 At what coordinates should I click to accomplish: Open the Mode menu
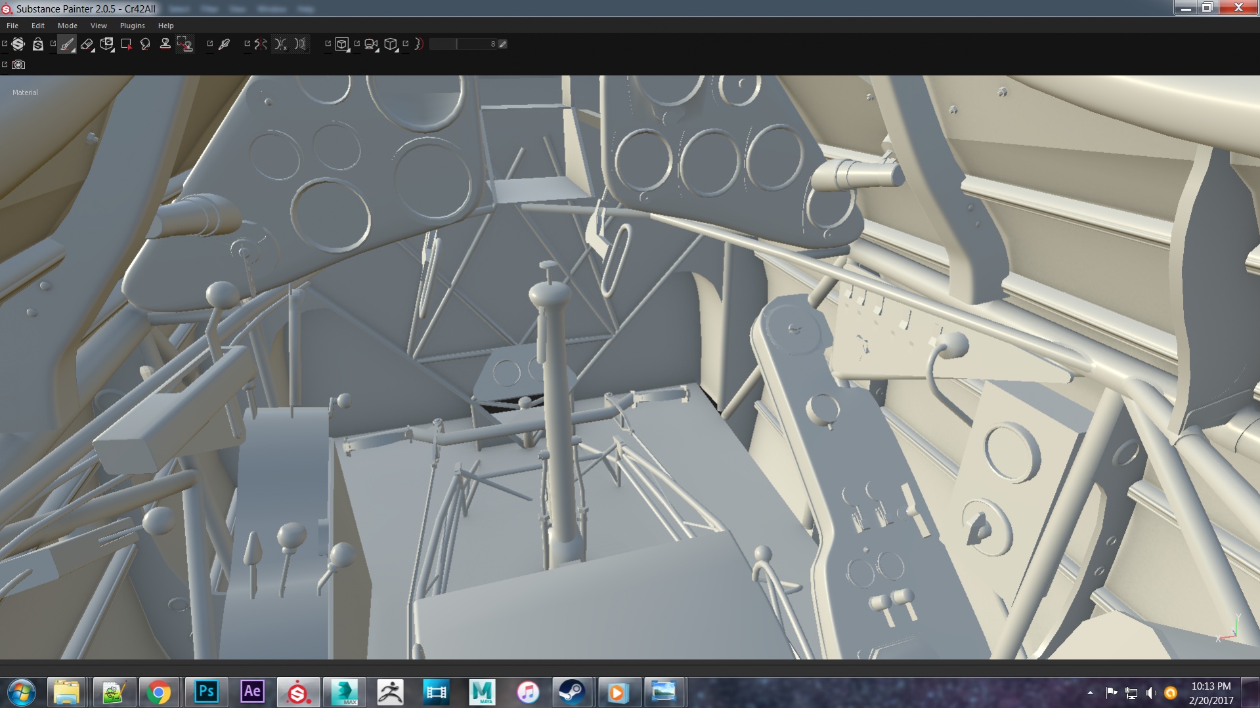point(68,26)
